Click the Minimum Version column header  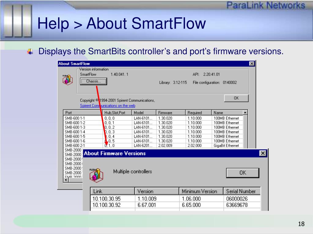[201, 191]
